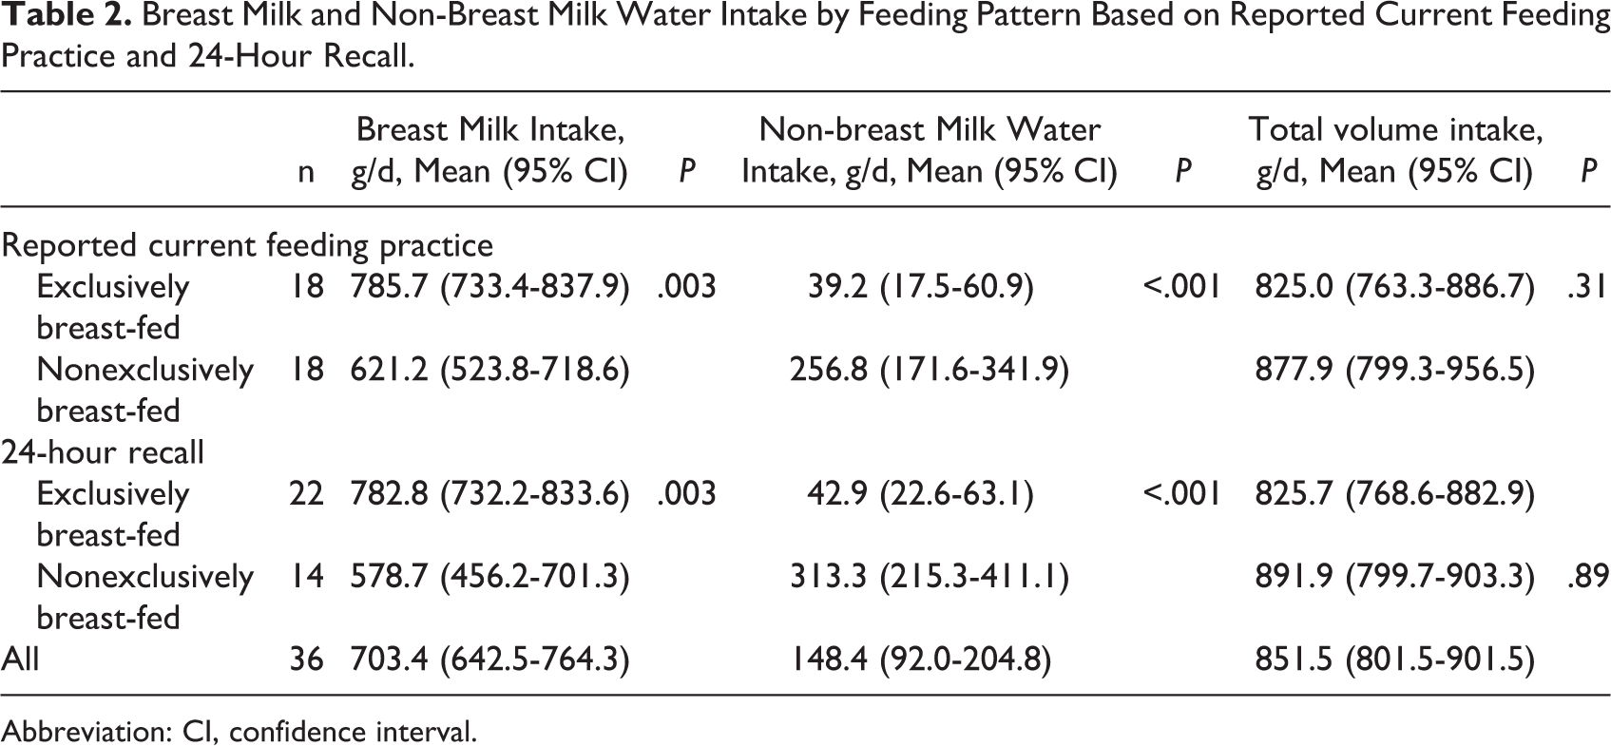This screenshot has width=1611, height=746.
Task: Click the Abbreviation footnote text
Action: (238, 732)
